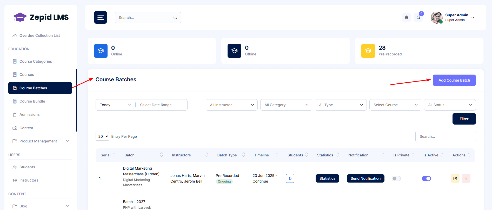Click the dark Offline graduation cap icon
Viewport: 492px width, 210px height.
235,51
